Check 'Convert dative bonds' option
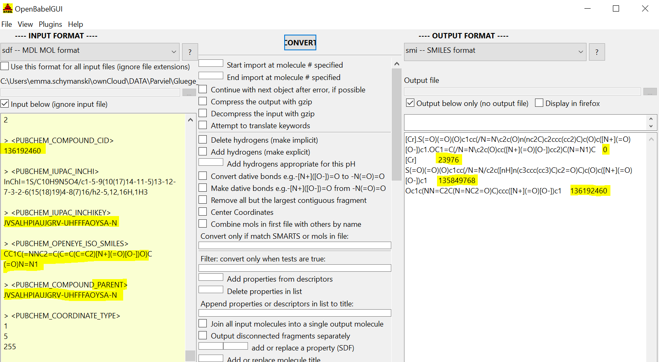The image size is (659, 362). (203, 176)
